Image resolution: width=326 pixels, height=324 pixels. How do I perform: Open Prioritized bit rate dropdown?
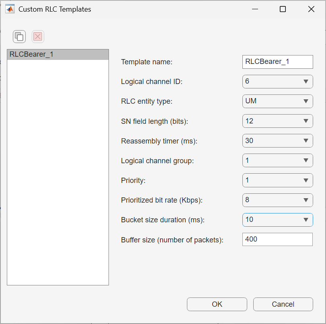(277, 200)
